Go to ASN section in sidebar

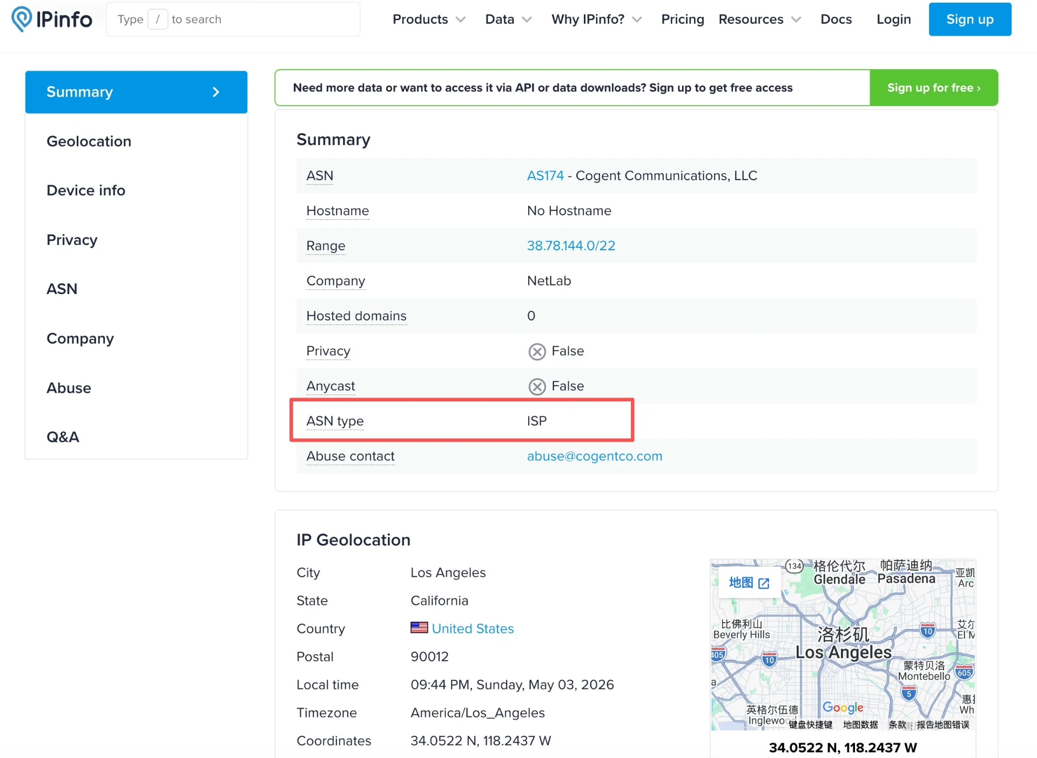pos(62,289)
